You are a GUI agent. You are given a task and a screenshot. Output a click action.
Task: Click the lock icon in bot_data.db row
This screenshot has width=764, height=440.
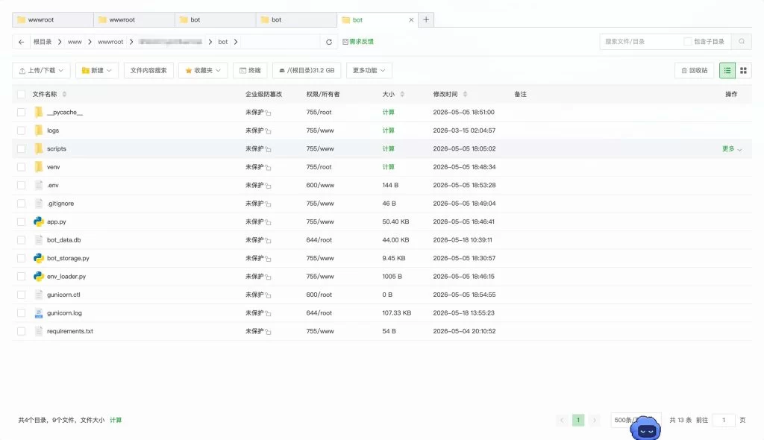tap(268, 240)
